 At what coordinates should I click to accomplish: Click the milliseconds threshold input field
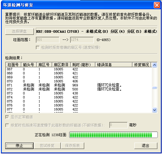point(119,125)
